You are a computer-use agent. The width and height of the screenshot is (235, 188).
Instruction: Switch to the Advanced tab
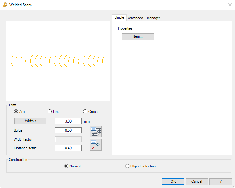point(135,18)
